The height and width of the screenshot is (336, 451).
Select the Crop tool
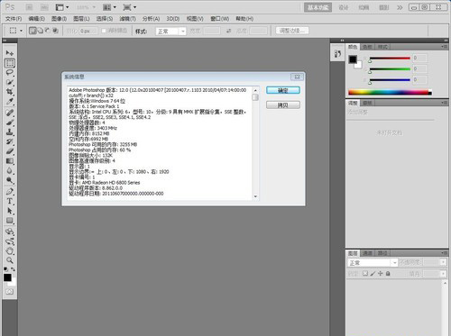coord(10,92)
